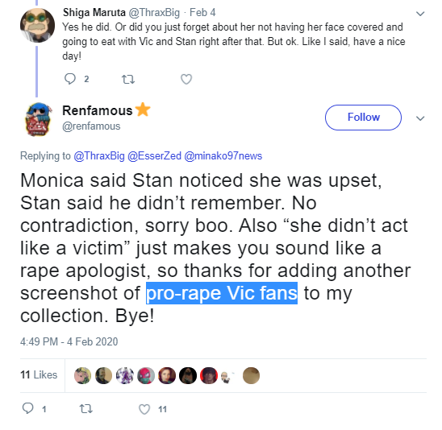Open last tan liker avatar
The width and height of the screenshot is (442, 430).
pyautogui.click(x=251, y=376)
